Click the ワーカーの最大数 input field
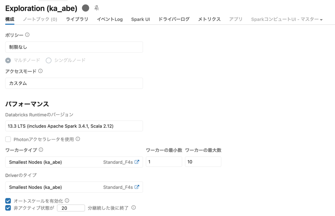 click(x=203, y=162)
